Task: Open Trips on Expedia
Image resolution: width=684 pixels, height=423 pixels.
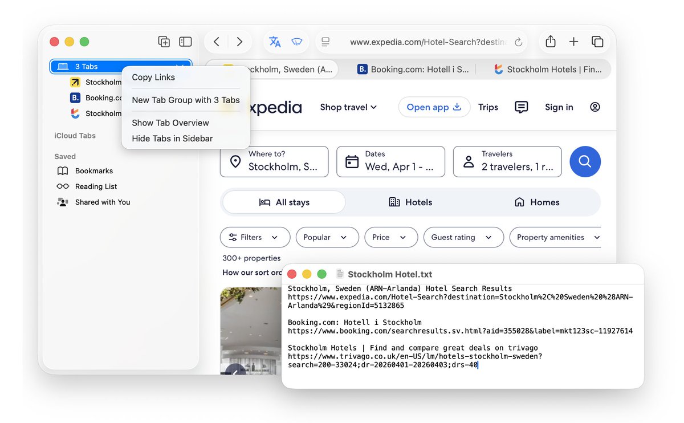Action: [x=488, y=107]
